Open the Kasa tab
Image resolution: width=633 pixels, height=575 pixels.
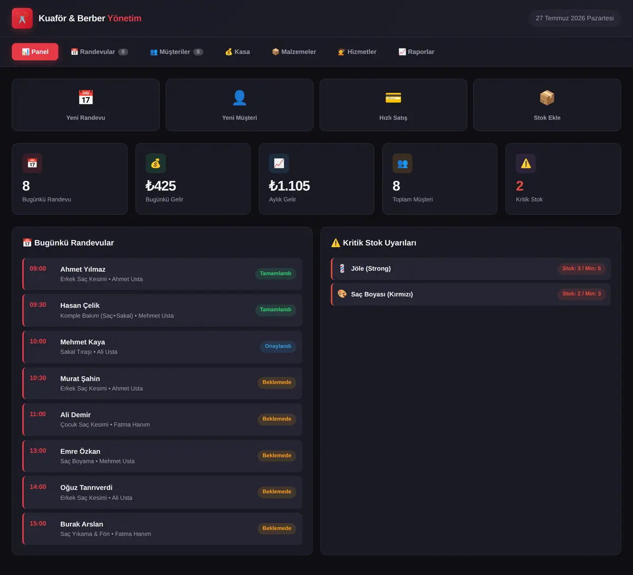pyautogui.click(x=237, y=52)
